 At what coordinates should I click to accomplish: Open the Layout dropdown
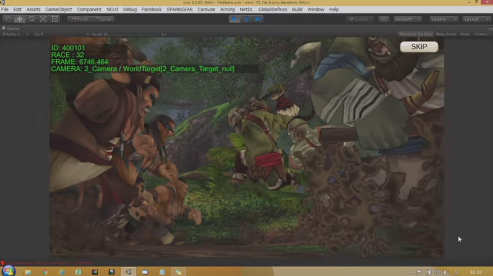coord(476,19)
